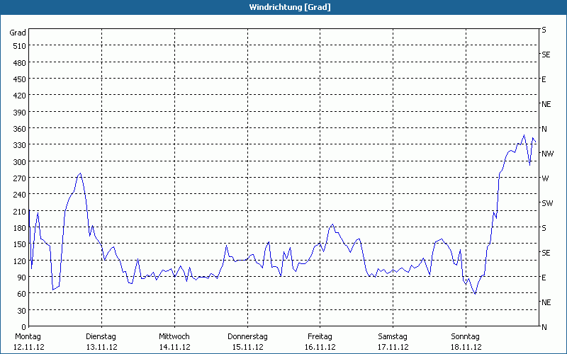Screen dimensions: 567x354
Task: Click the 330 y-axis value
Action: point(20,145)
